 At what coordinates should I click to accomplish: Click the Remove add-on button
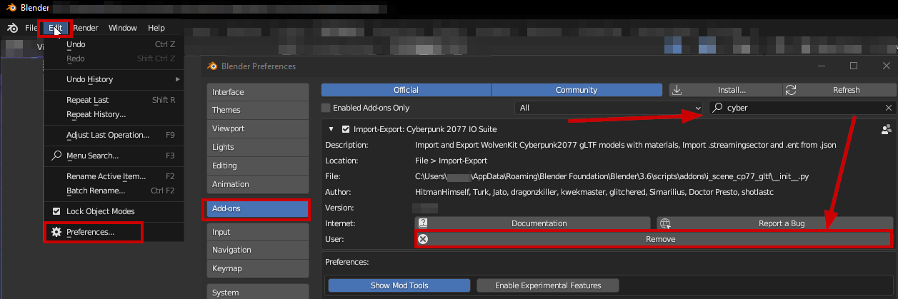coord(653,239)
